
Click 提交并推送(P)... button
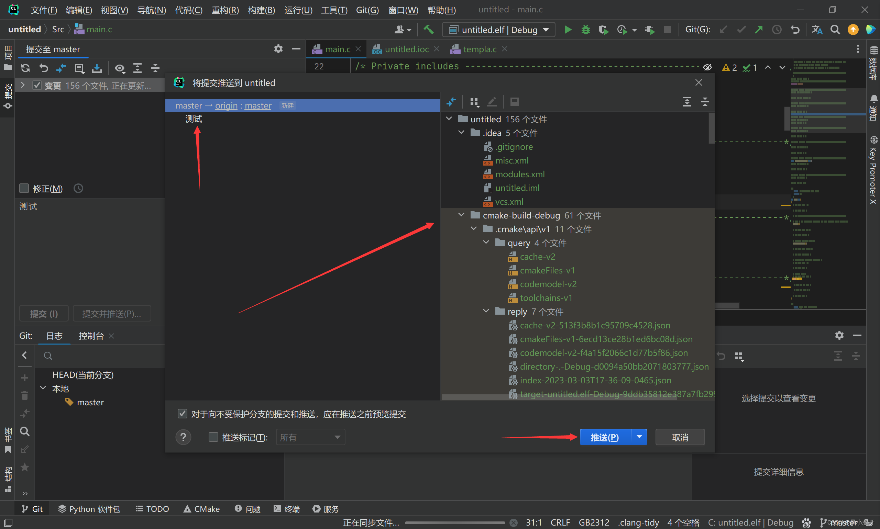click(112, 313)
